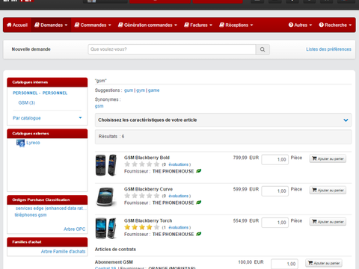359x269 pixels.
Task: Open évaluations link for Blackberry Curve
Action: coord(179,196)
